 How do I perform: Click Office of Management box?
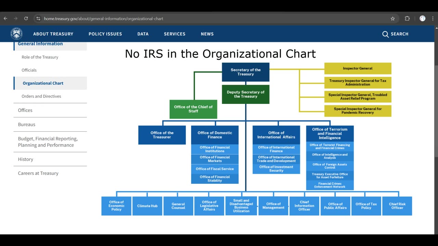pos(273,206)
